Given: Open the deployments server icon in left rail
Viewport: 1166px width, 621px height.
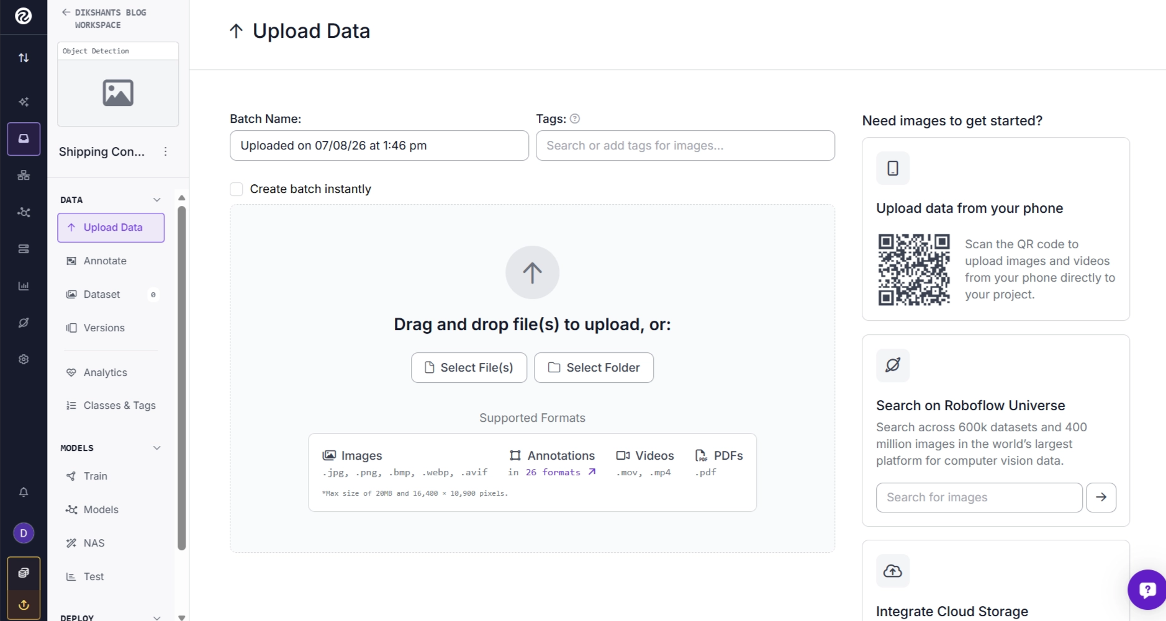Looking at the screenshot, I should click(24, 249).
